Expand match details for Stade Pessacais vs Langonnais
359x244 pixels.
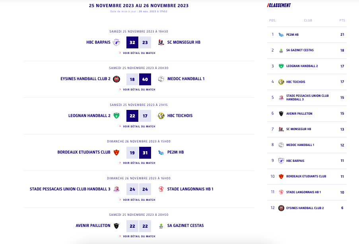tap(139, 200)
